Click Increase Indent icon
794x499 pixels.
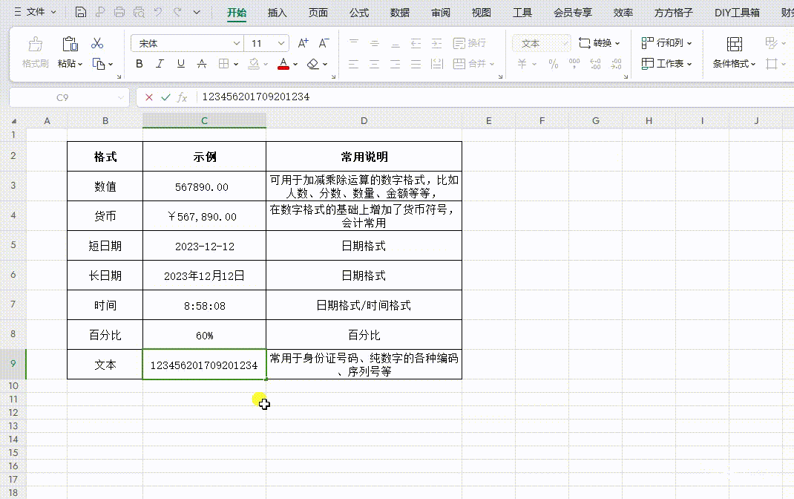coord(436,44)
